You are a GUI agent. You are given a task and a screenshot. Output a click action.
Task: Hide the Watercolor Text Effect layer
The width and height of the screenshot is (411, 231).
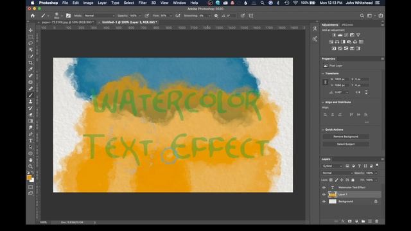tap(324, 187)
